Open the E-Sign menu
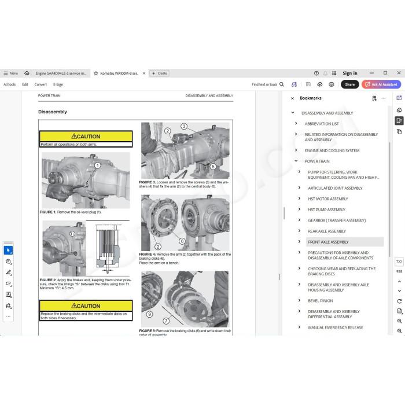This screenshot has height=405, width=405. click(58, 84)
